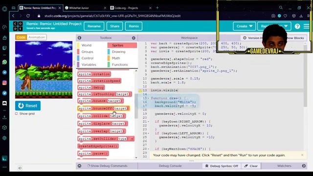313x176 pixels.
Task: Open the Opera main menu logo
Action: (x=4, y=9)
